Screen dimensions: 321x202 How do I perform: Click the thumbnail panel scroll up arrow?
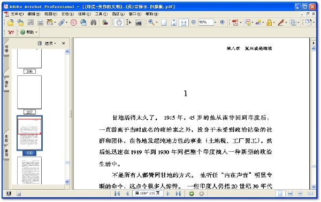(x=67, y=51)
